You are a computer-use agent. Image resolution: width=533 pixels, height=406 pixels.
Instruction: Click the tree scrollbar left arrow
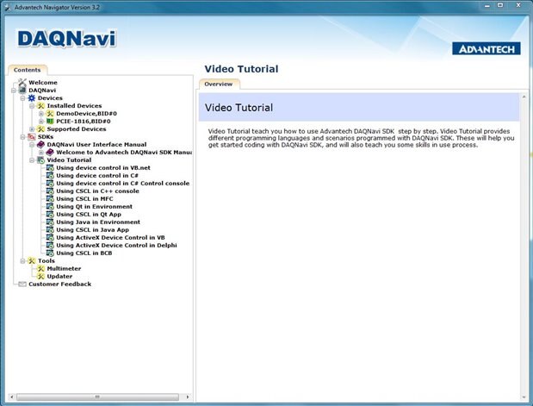click(12, 397)
